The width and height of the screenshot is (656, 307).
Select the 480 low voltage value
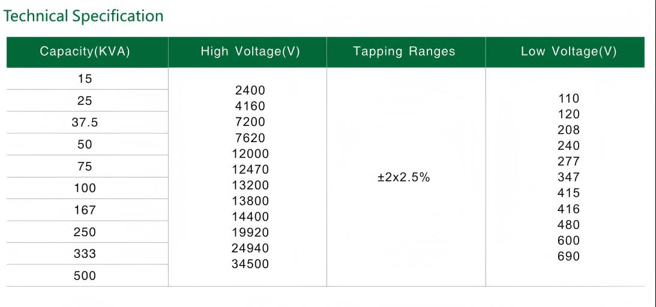coord(569,225)
